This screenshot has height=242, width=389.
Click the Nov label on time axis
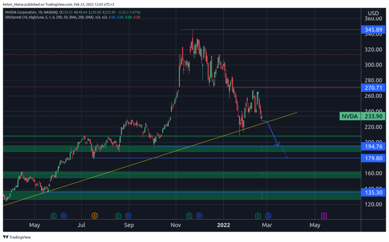click(x=176, y=225)
